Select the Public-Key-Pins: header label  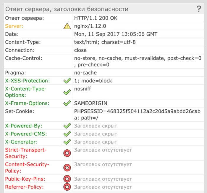pos(25,179)
